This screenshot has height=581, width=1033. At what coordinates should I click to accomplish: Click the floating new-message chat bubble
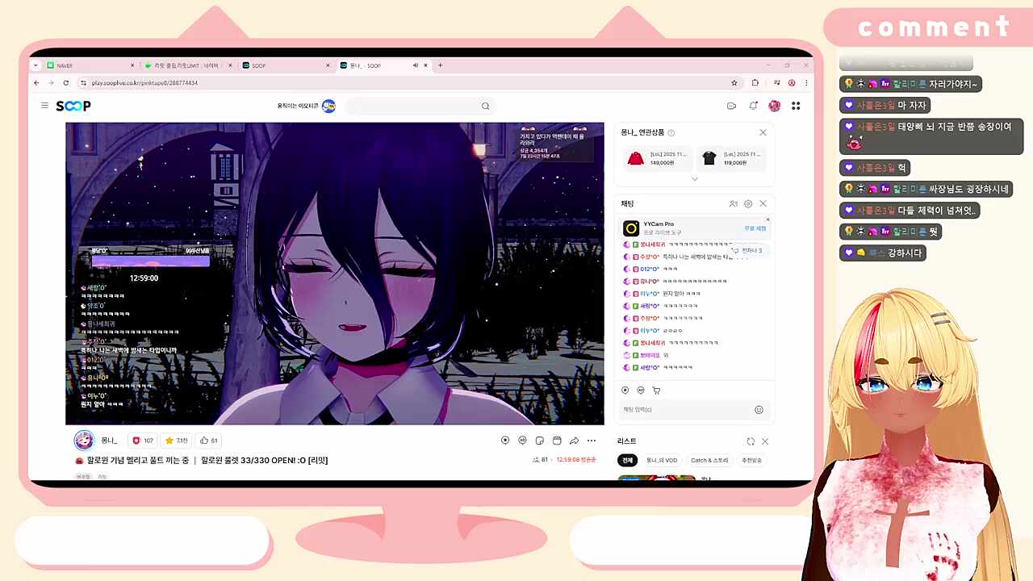click(748, 251)
